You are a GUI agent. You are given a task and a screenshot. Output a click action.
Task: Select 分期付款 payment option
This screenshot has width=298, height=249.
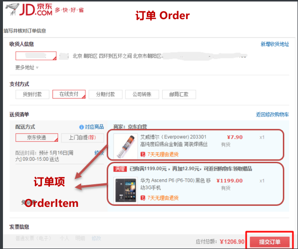click(x=106, y=94)
